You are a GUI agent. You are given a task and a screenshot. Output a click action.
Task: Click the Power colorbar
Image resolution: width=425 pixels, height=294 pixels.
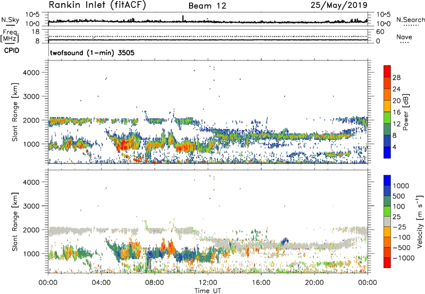click(387, 112)
